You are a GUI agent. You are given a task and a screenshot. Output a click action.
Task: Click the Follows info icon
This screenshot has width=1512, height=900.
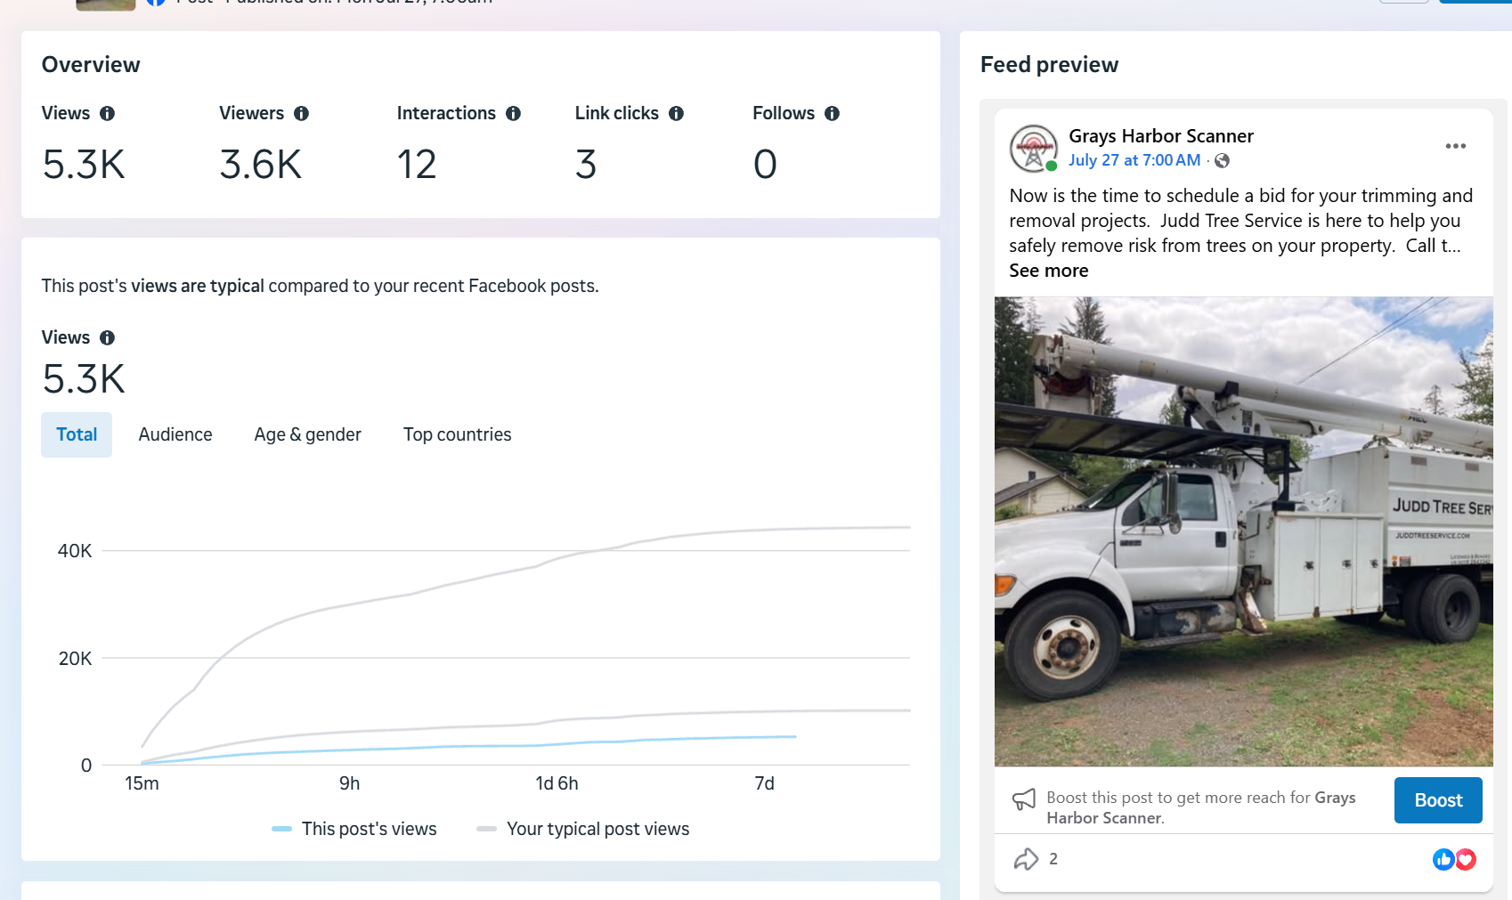(832, 113)
